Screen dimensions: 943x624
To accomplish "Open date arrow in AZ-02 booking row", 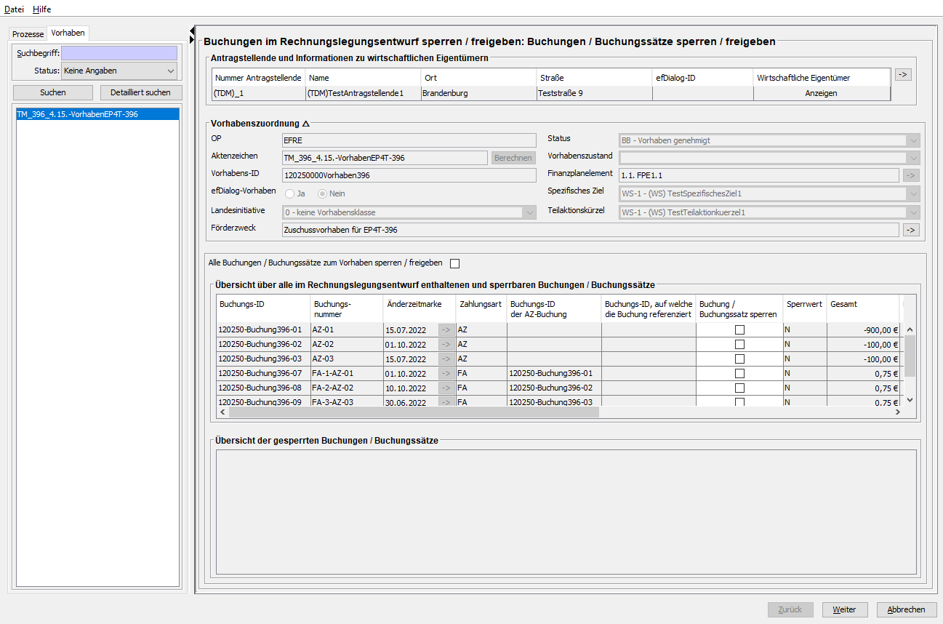I will (446, 345).
